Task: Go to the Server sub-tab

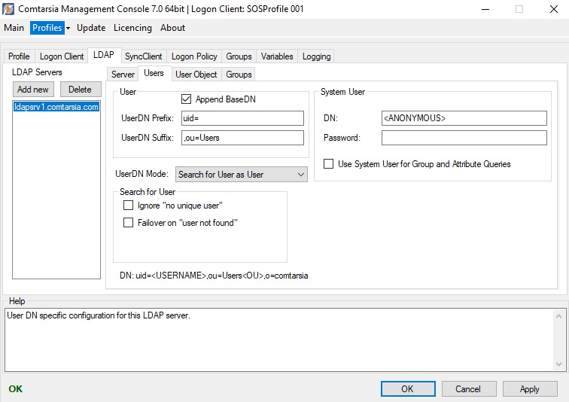Action: [x=123, y=75]
